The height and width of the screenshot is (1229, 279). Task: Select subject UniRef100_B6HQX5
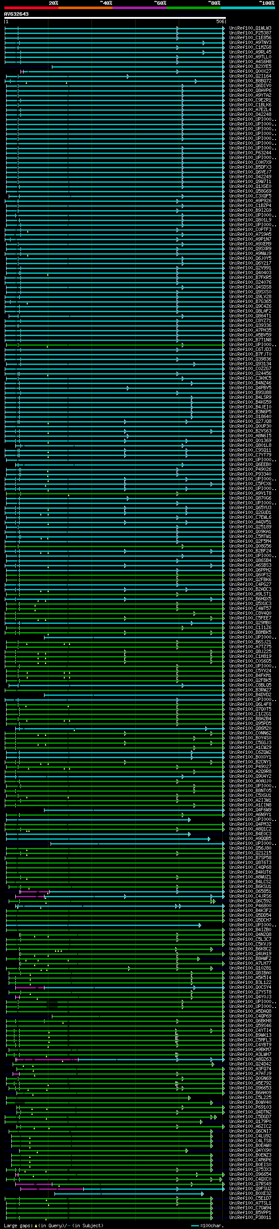click(250, 598)
